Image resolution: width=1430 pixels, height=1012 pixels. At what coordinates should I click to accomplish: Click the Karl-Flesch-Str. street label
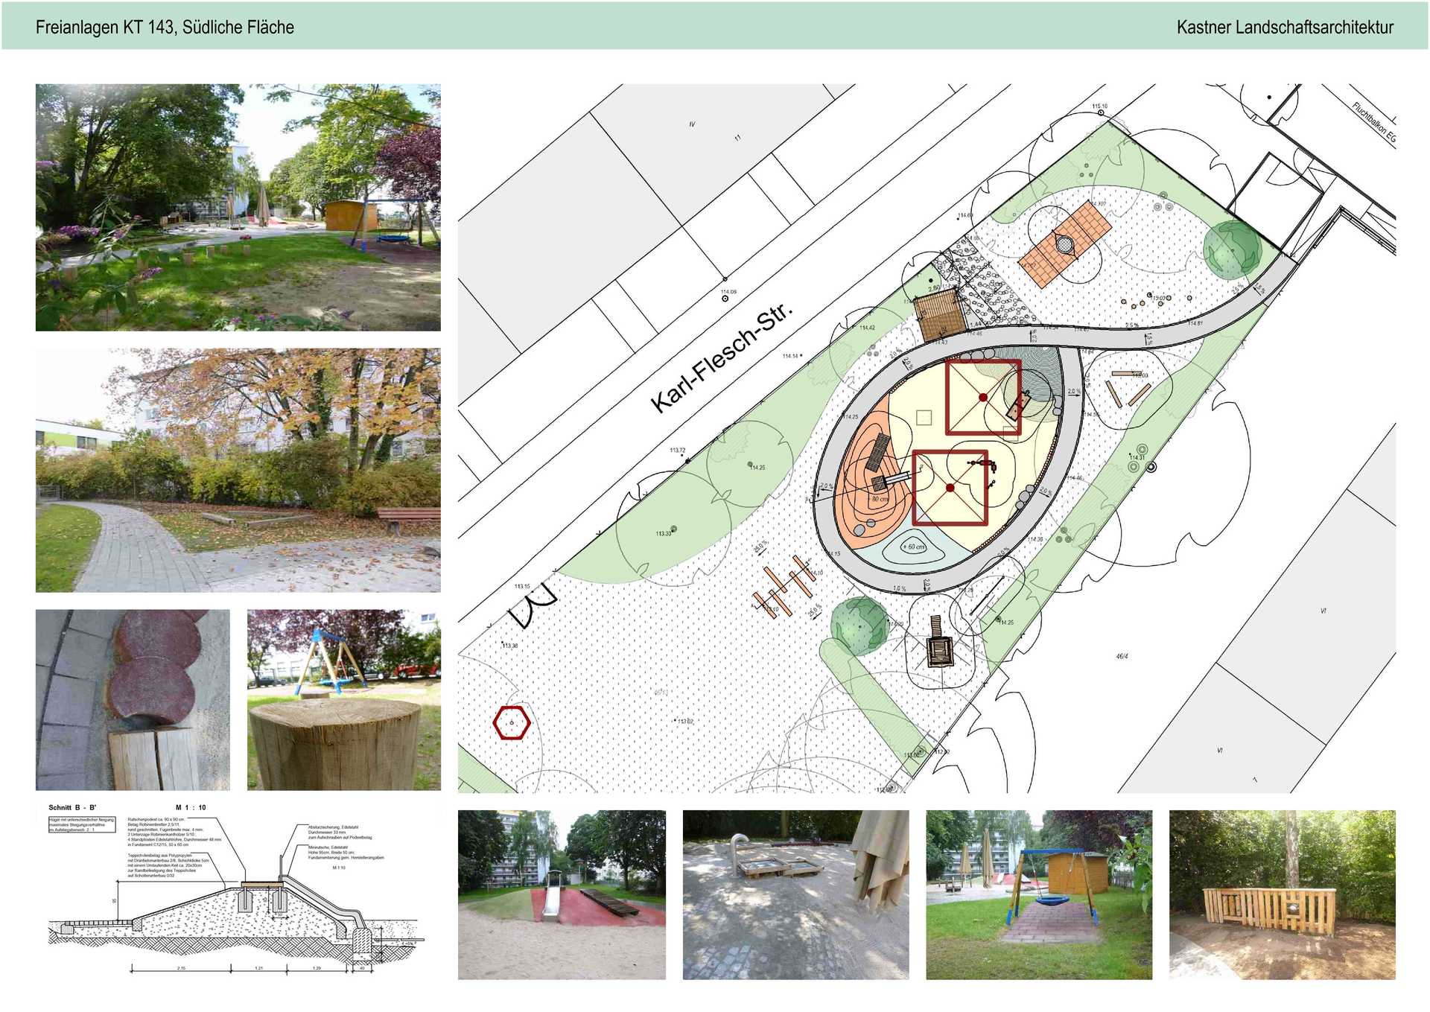[721, 358]
